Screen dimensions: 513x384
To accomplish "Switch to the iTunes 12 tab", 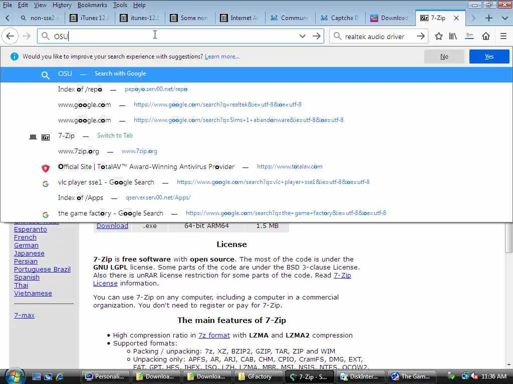I will [90, 18].
